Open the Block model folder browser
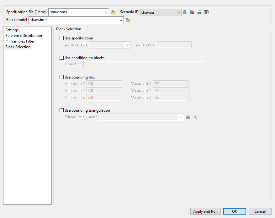 (x=127, y=20)
